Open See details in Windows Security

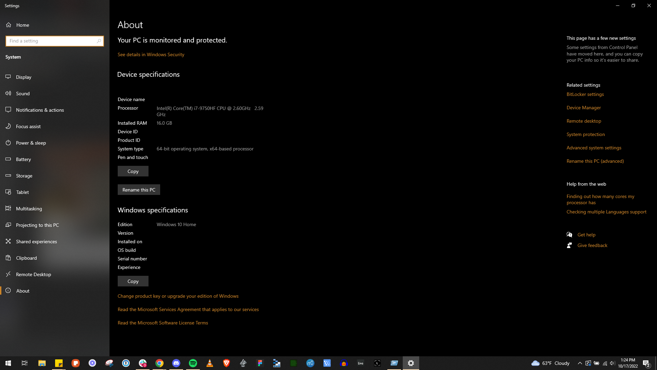[151, 54]
